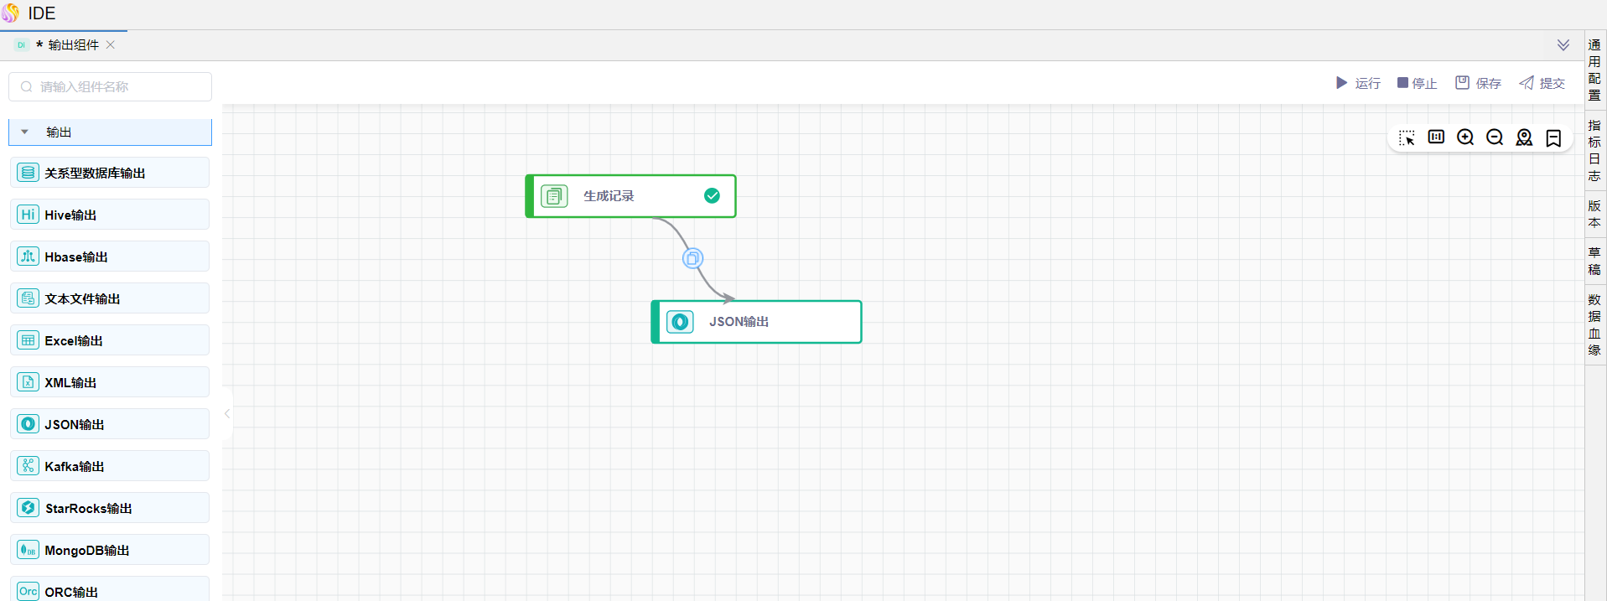Image resolution: width=1607 pixels, height=601 pixels.
Task: Click the 输出 category header text
Action: (x=59, y=132)
